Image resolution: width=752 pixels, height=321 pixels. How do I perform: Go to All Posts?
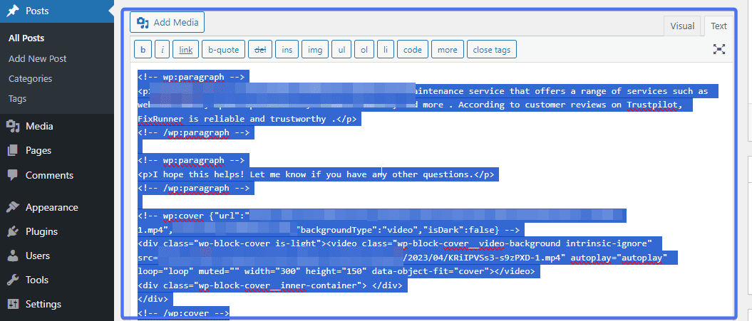pos(26,38)
